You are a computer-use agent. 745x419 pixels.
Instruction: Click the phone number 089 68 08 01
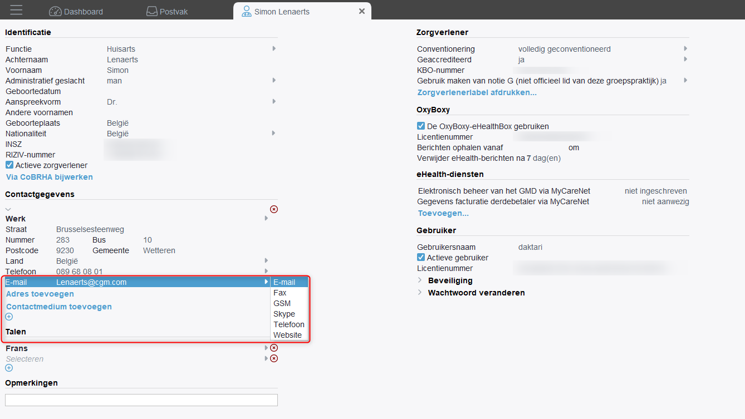coord(80,272)
